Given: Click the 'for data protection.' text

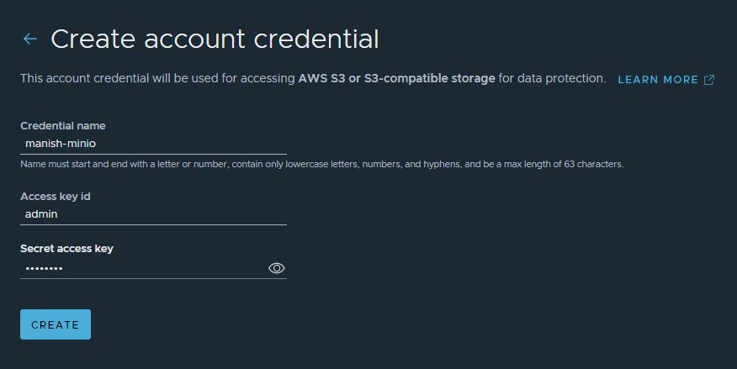Looking at the screenshot, I should 552,78.
